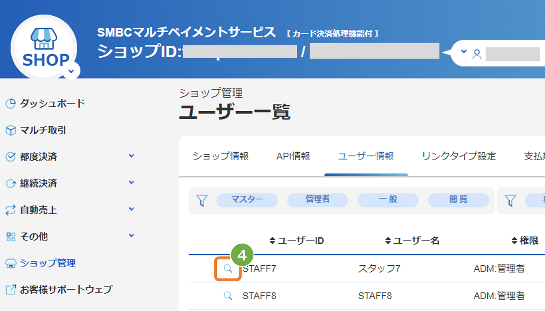
Task: Click the first funnel filter icon
Action: point(202,201)
